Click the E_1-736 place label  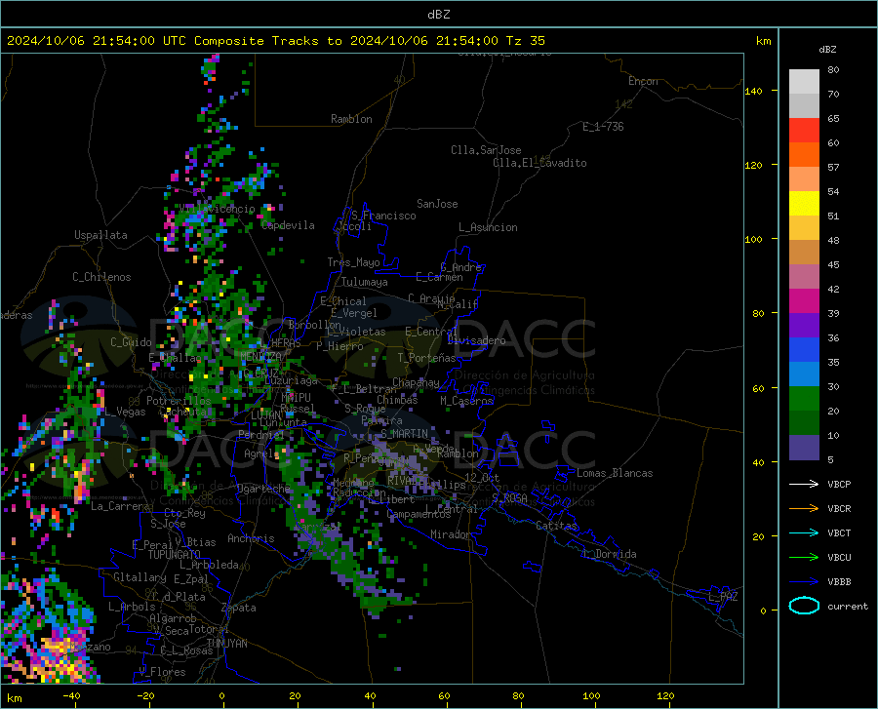[x=603, y=127]
